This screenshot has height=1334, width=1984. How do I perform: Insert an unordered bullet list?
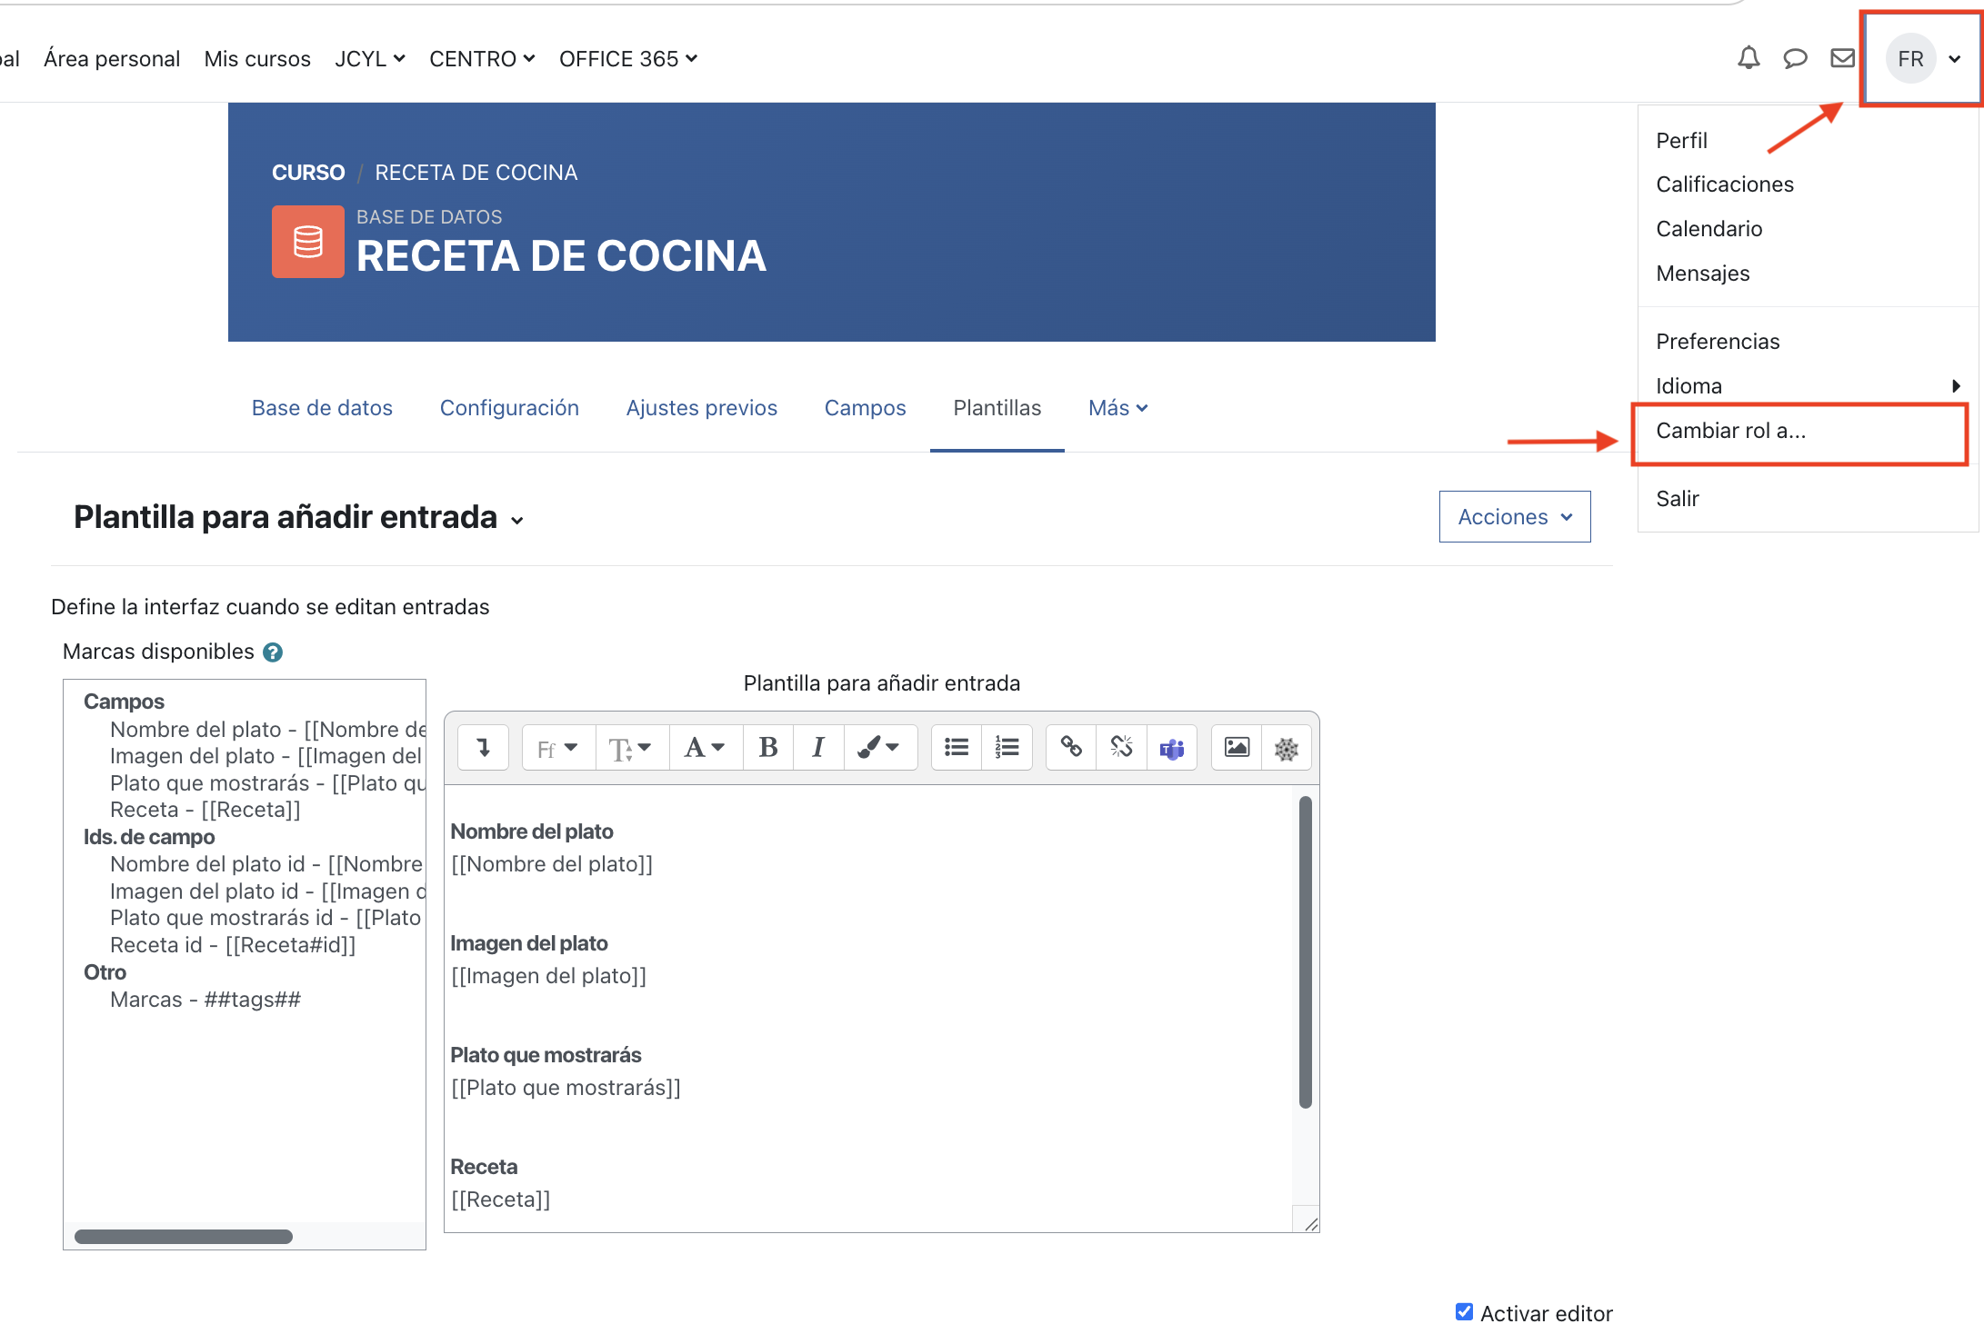[957, 747]
